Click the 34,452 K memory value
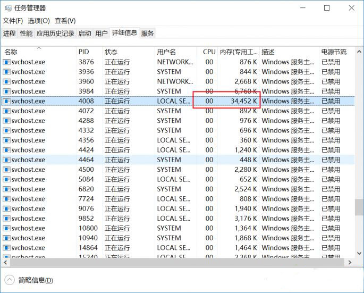Viewport: 364px width, 293px height. point(244,101)
